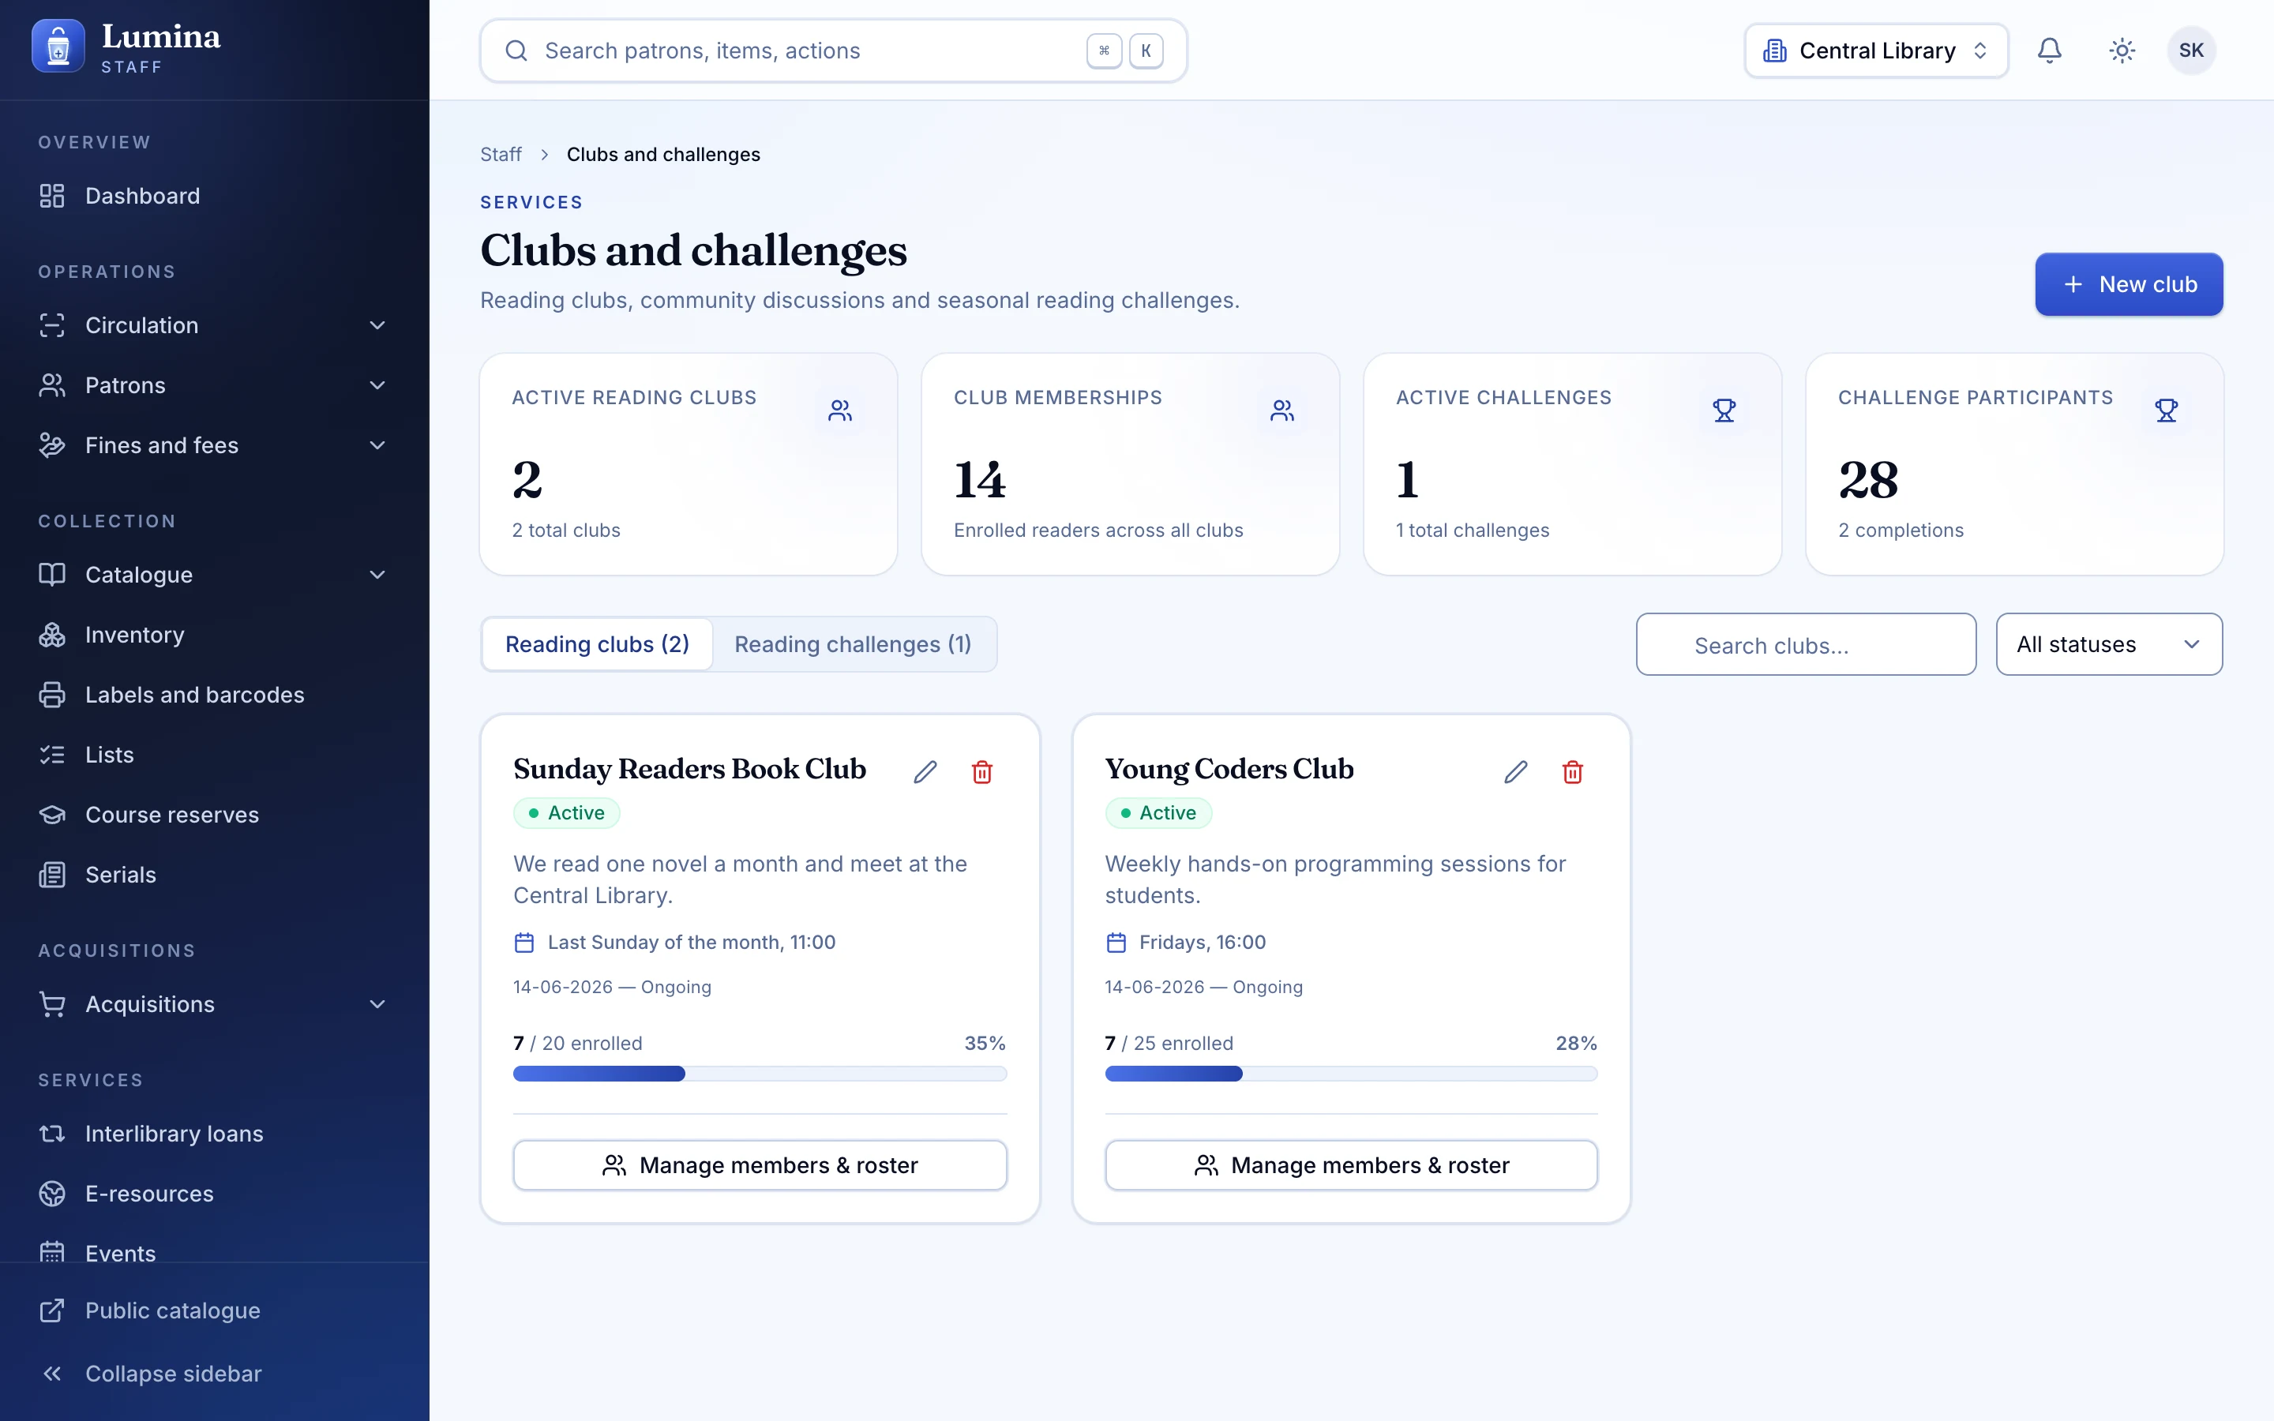Open the notifications bell
Viewport: 2274px width, 1421px height.
[x=2050, y=51]
